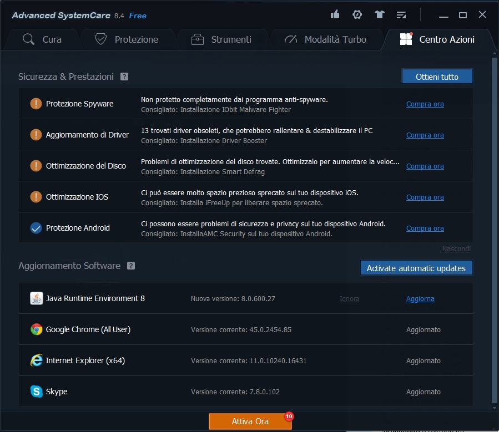Click the Google Chrome (All User) name
The width and height of the screenshot is (499, 432).
[x=88, y=329]
